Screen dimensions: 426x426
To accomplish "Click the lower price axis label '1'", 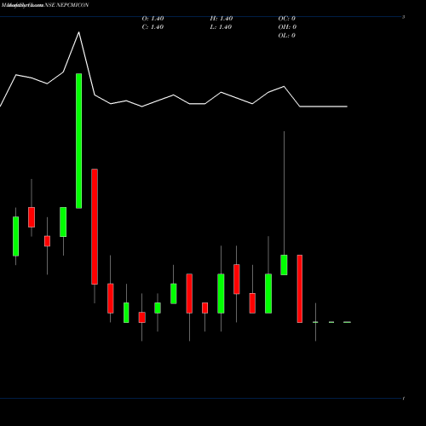I will pyautogui.click(x=403, y=399).
